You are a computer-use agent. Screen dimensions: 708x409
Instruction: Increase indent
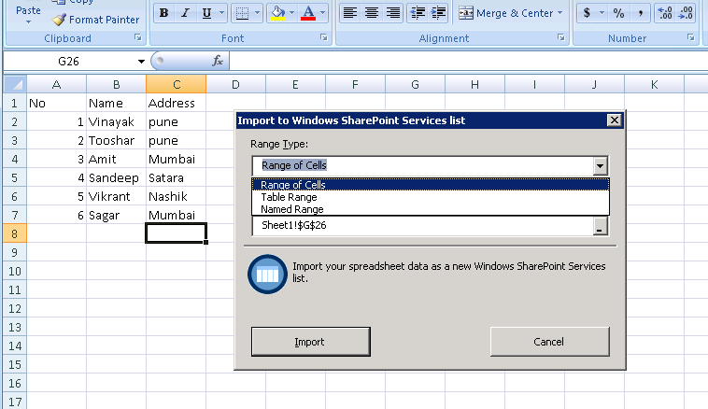(438, 13)
